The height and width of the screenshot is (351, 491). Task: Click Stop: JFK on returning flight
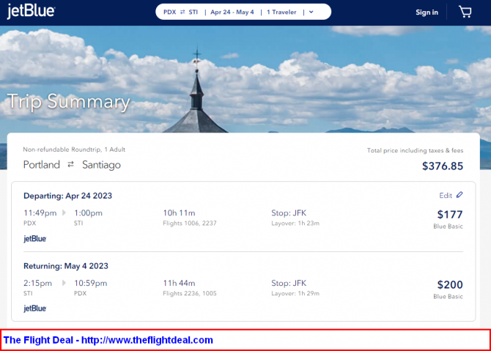[x=289, y=283]
